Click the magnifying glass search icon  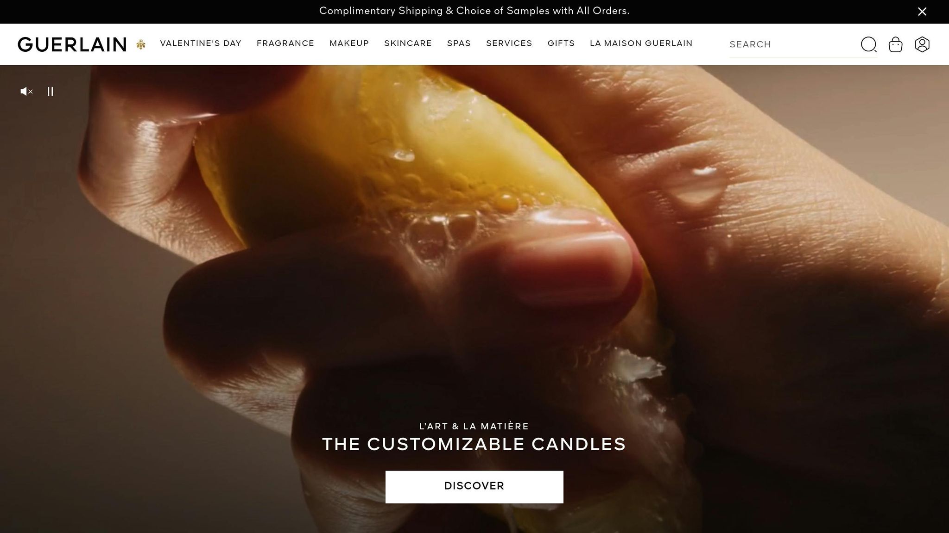(x=869, y=44)
